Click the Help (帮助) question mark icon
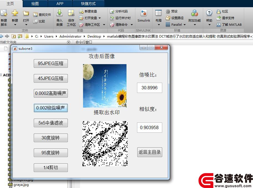 (x=209, y=13)
